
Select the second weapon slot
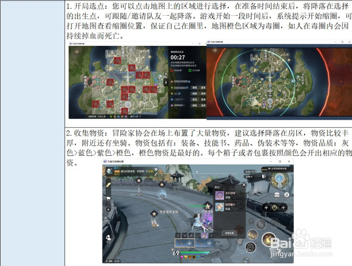pyautogui.click(x=204, y=243)
